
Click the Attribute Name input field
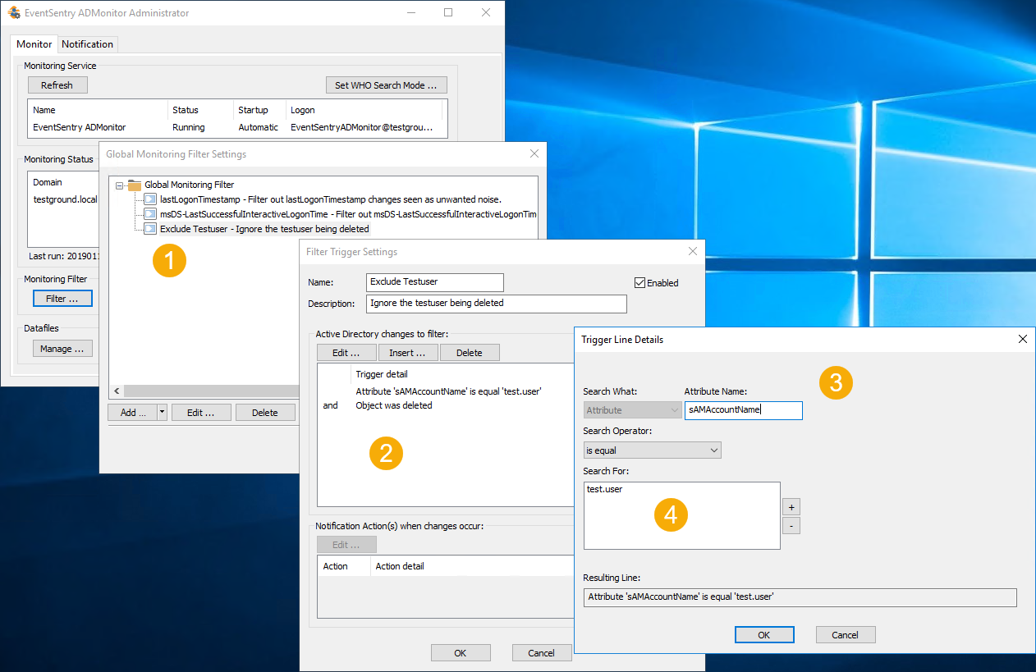[744, 410]
